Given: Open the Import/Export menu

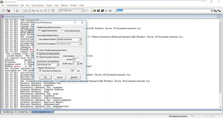Looking at the screenshot, I should coord(12,5).
